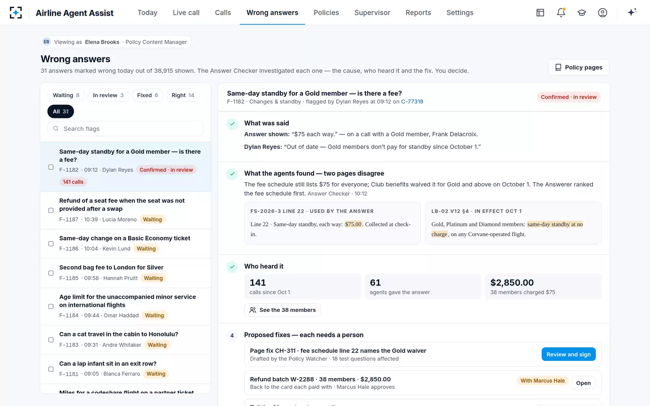
Task: Tick checkbox for Second bag fee to London flag
Action: (51, 273)
